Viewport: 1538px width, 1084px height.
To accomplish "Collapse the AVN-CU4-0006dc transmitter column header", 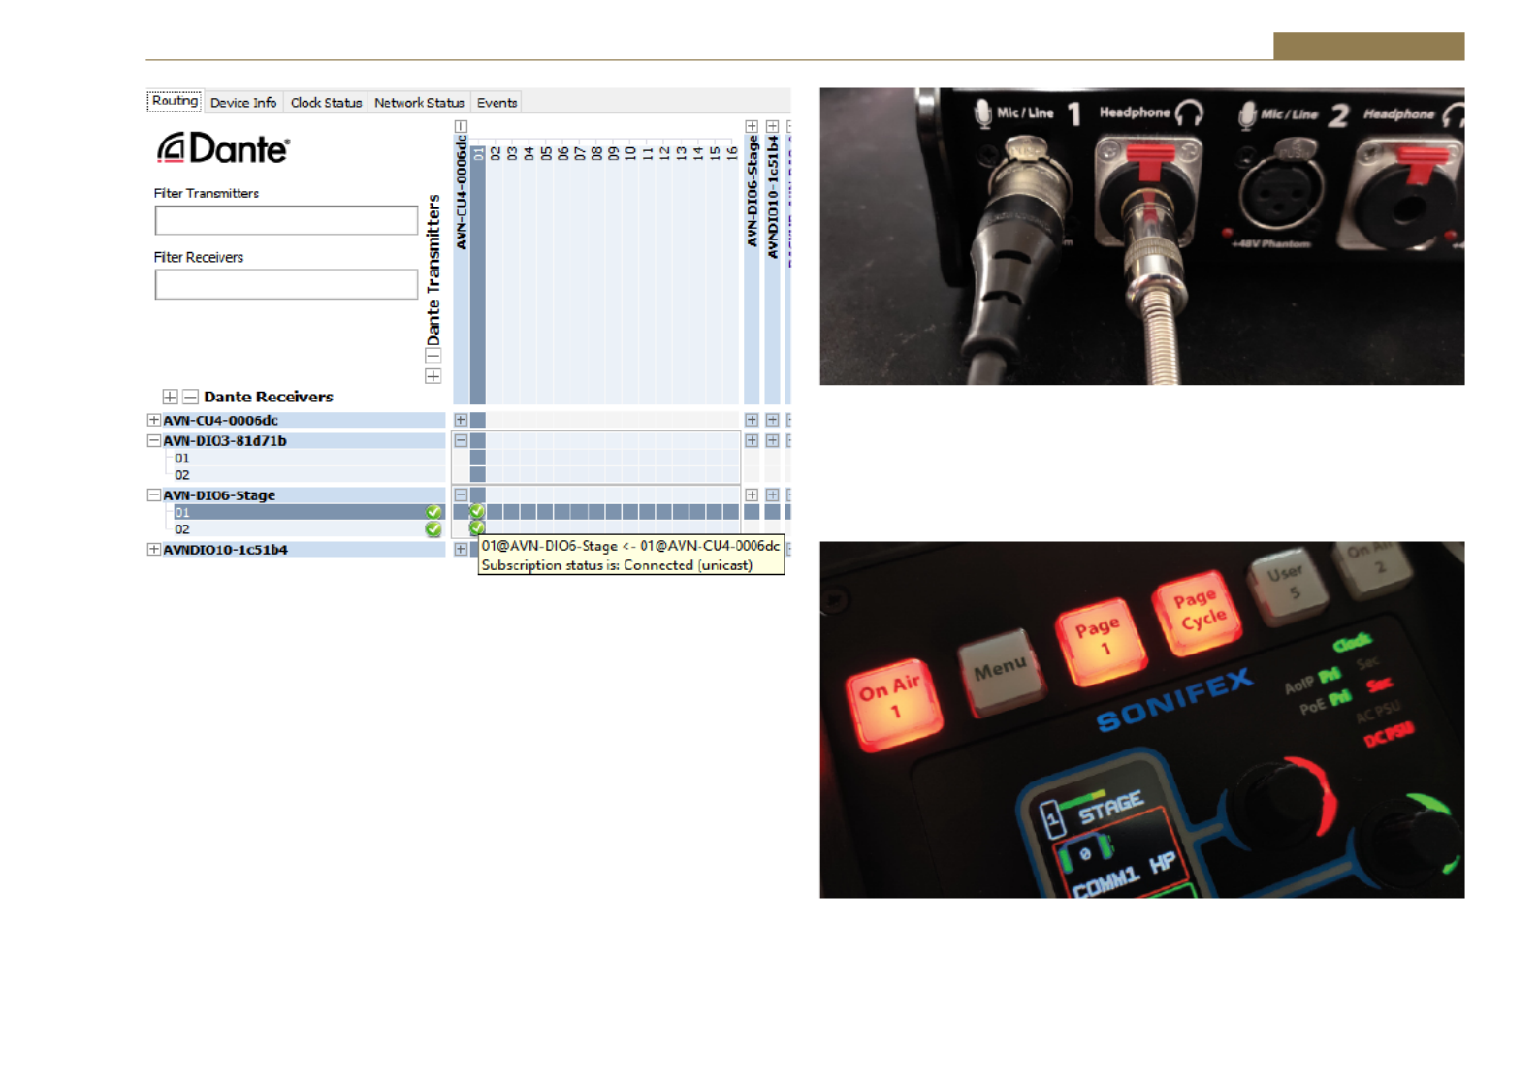I will [x=462, y=126].
